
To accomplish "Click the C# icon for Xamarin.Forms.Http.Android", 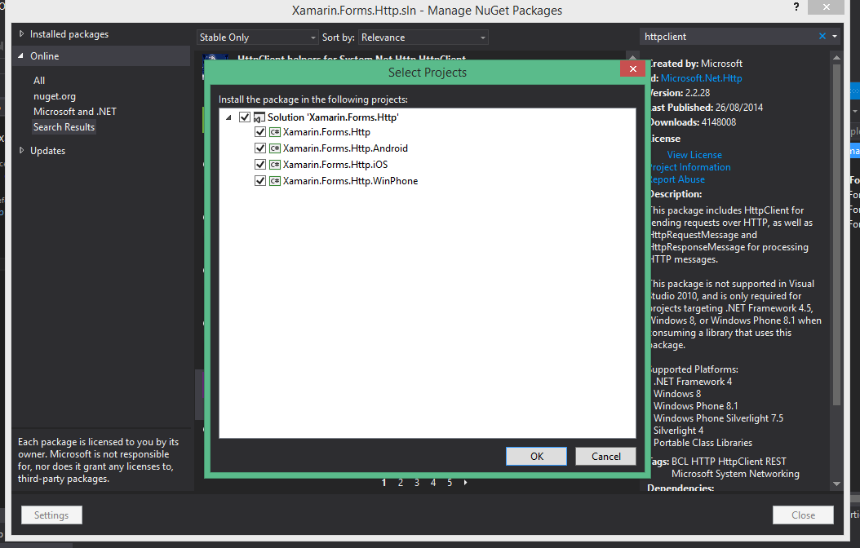I will [x=275, y=148].
